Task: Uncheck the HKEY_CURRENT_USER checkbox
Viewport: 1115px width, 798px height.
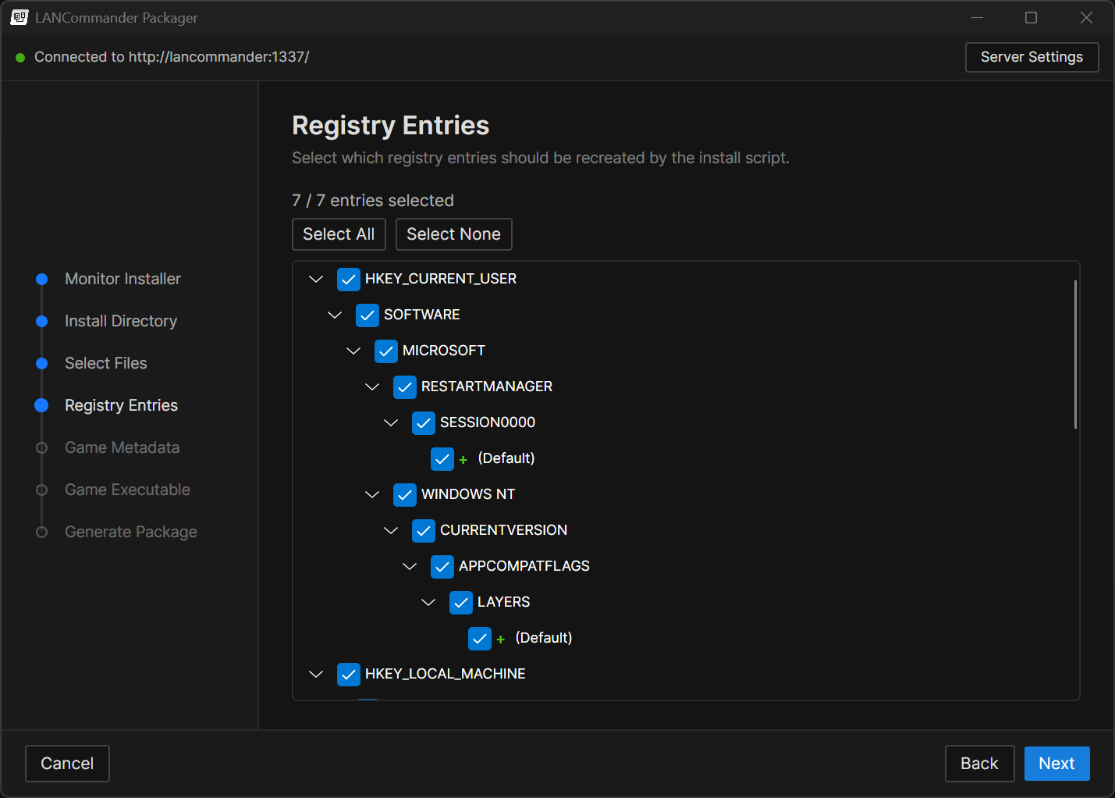Action: [x=349, y=280]
